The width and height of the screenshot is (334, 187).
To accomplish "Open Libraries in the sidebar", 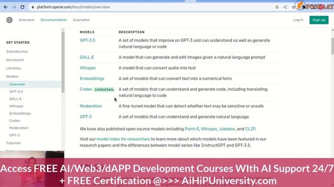I will (14, 68).
